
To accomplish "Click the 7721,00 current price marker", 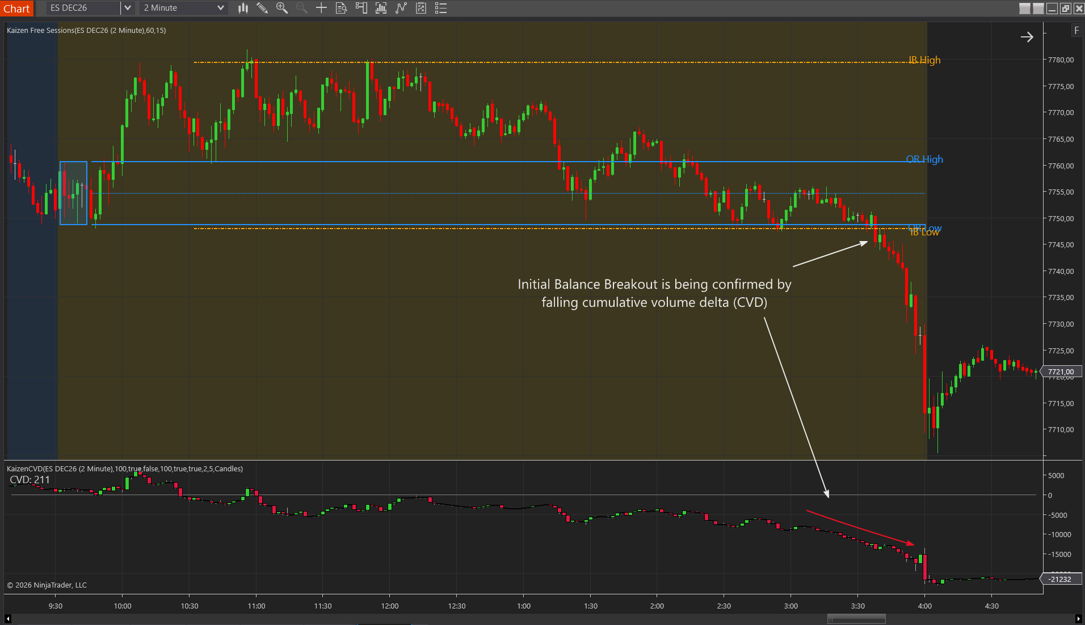I will click(x=1061, y=372).
